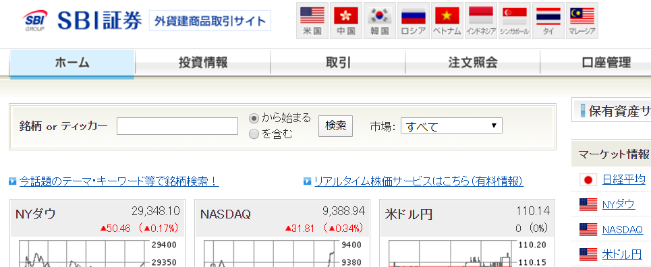Select the から始まる radio button
Viewport: 651px width, 267px height.
[254, 119]
